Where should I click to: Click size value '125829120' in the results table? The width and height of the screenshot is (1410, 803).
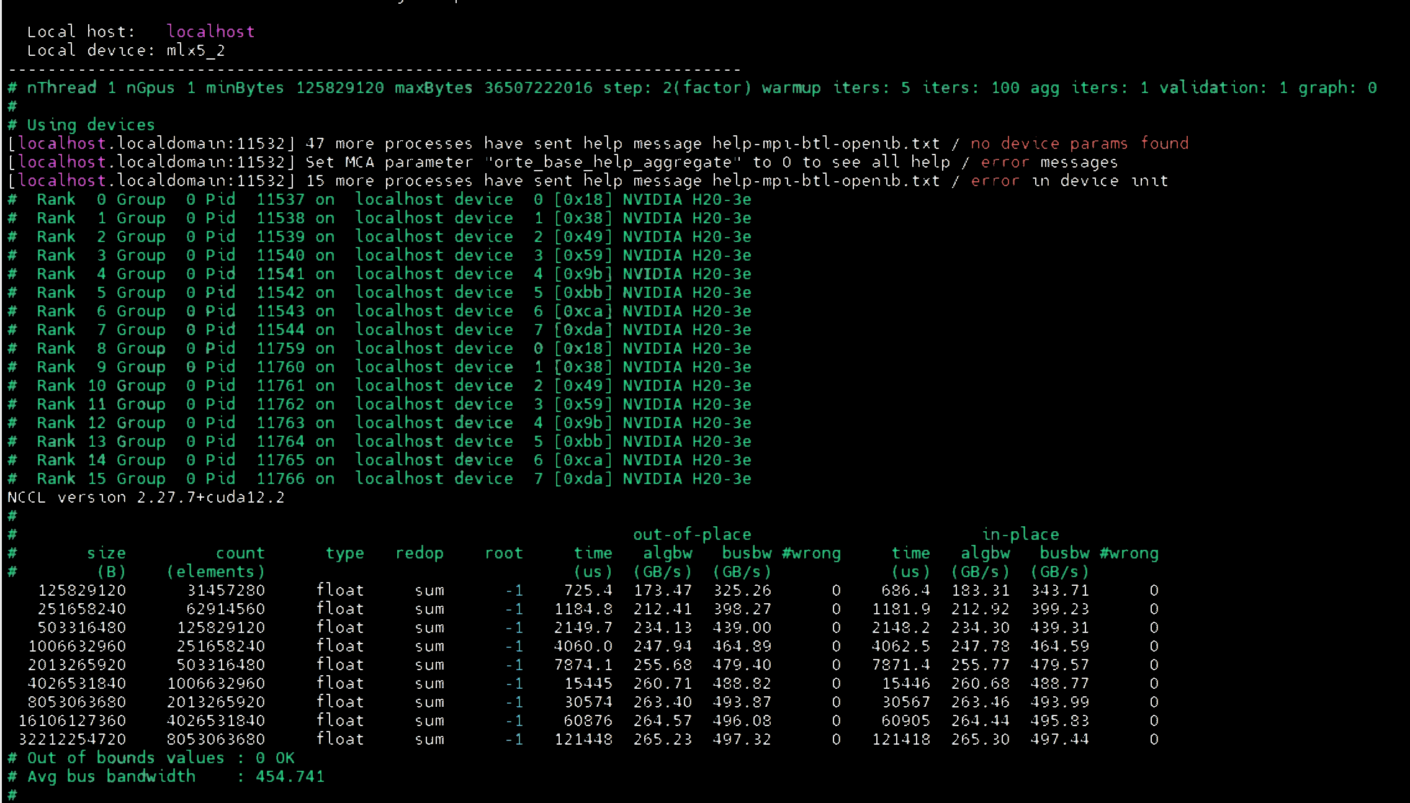click(82, 590)
